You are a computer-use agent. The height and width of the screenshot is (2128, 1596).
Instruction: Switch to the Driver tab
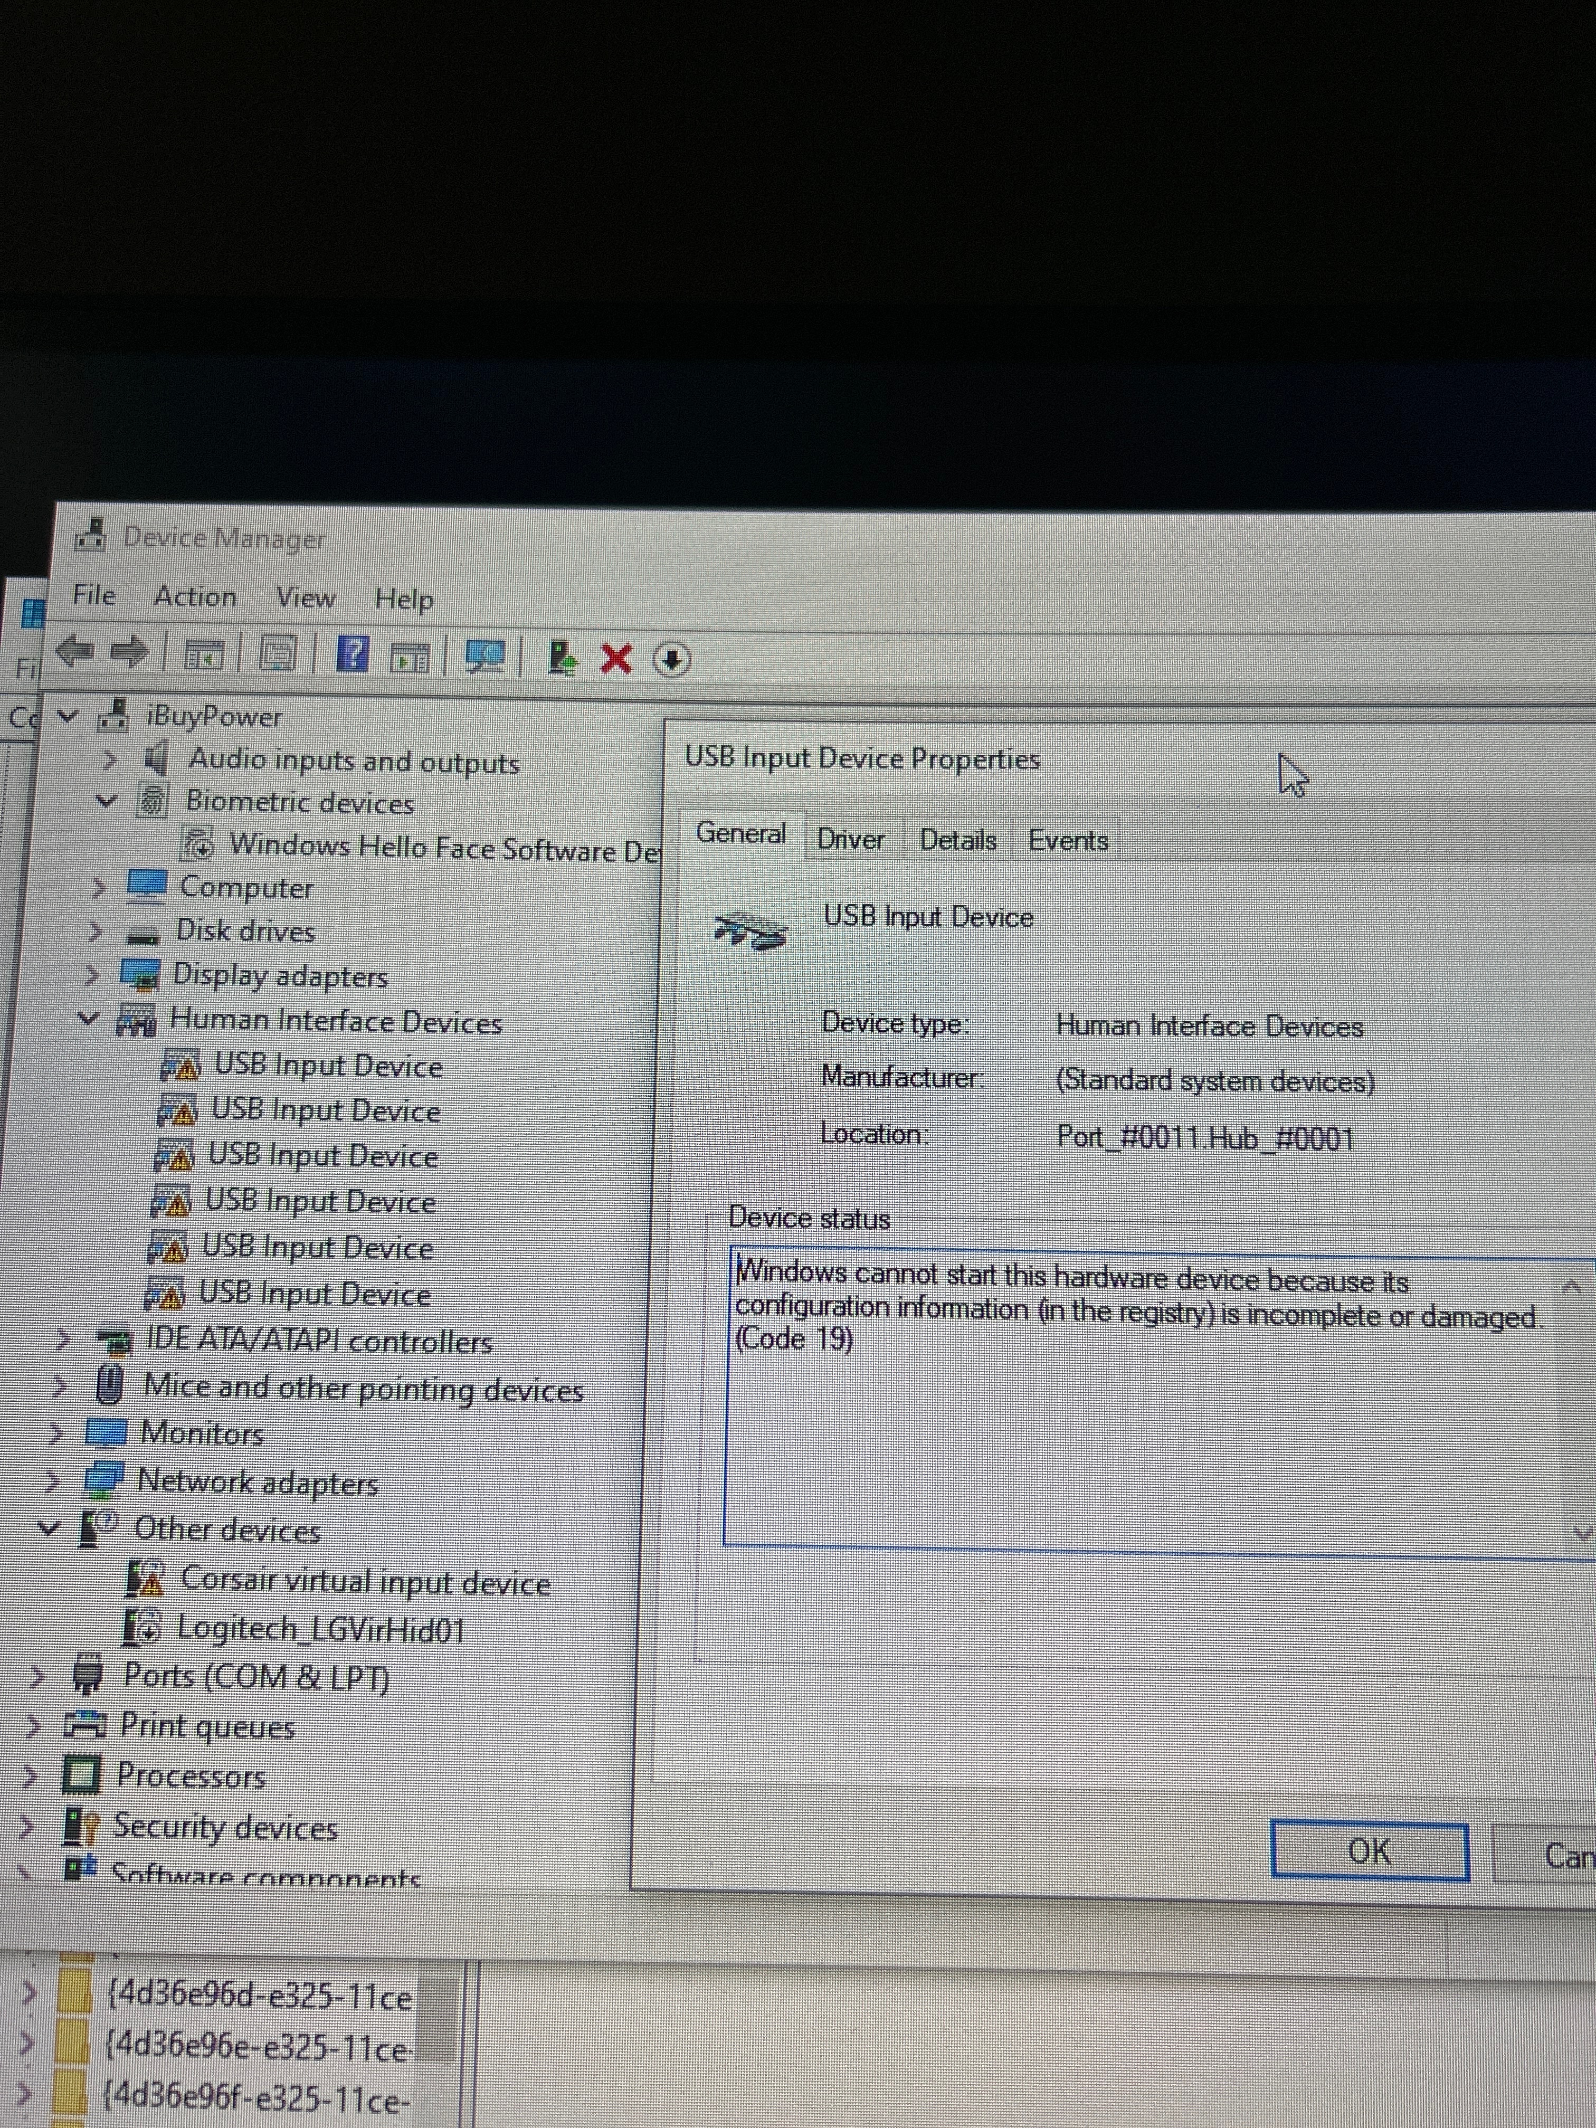pyautogui.click(x=850, y=839)
